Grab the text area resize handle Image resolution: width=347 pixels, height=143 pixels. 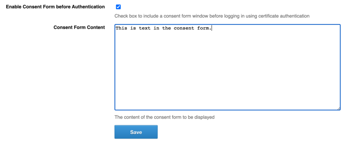338,108
